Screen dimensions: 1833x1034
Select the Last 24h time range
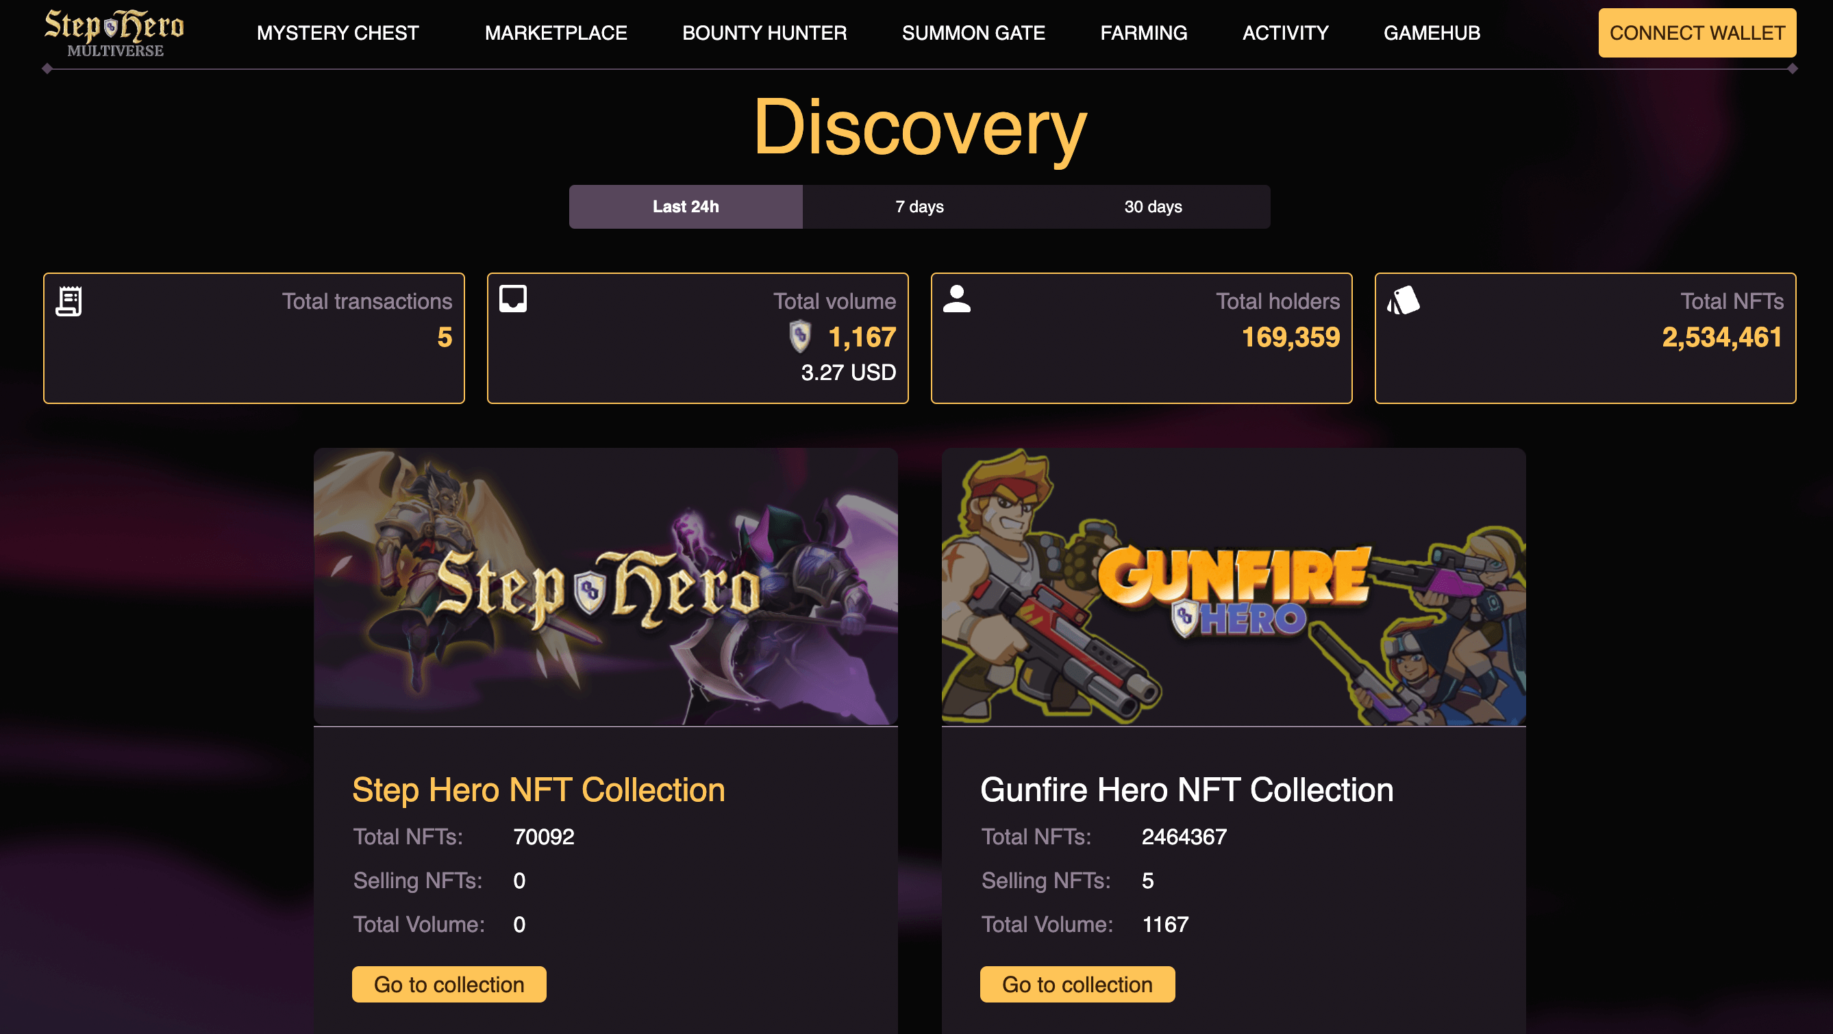point(686,207)
